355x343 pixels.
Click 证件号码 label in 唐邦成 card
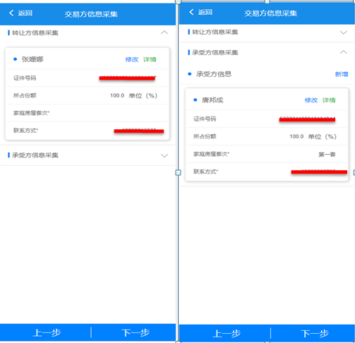click(x=205, y=119)
